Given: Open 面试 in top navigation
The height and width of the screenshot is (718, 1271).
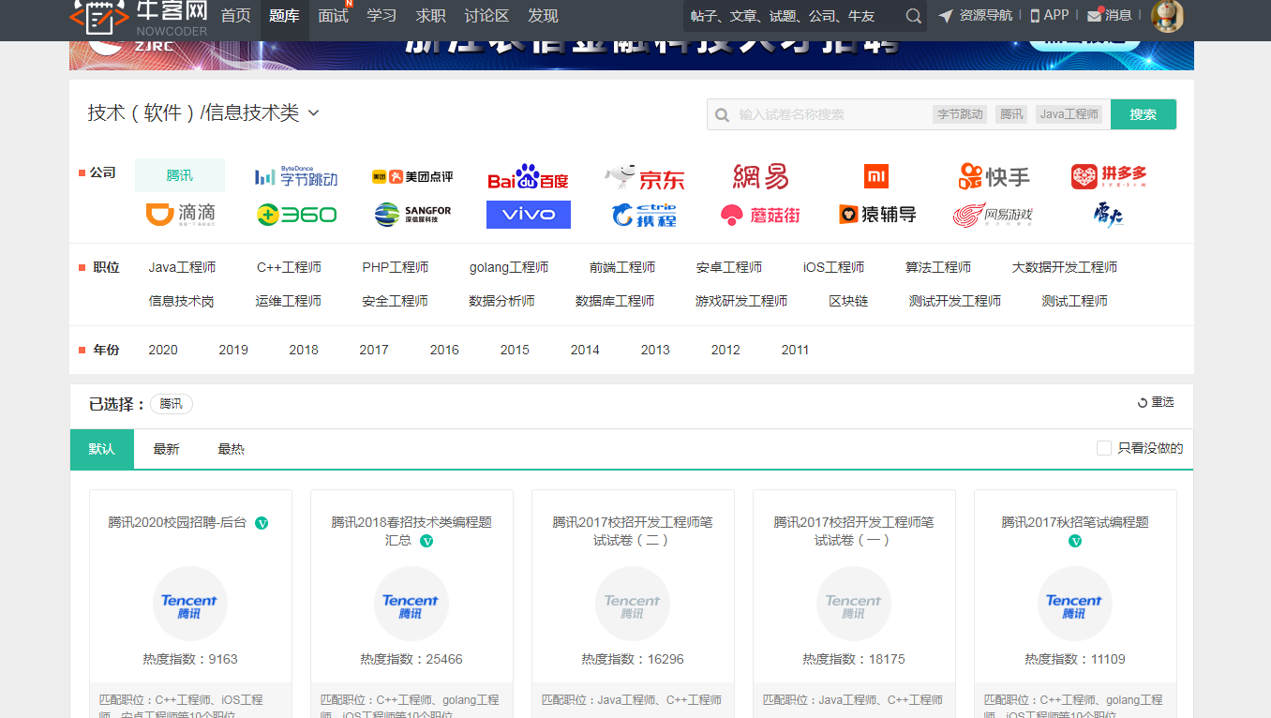Looking at the screenshot, I should [333, 16].
